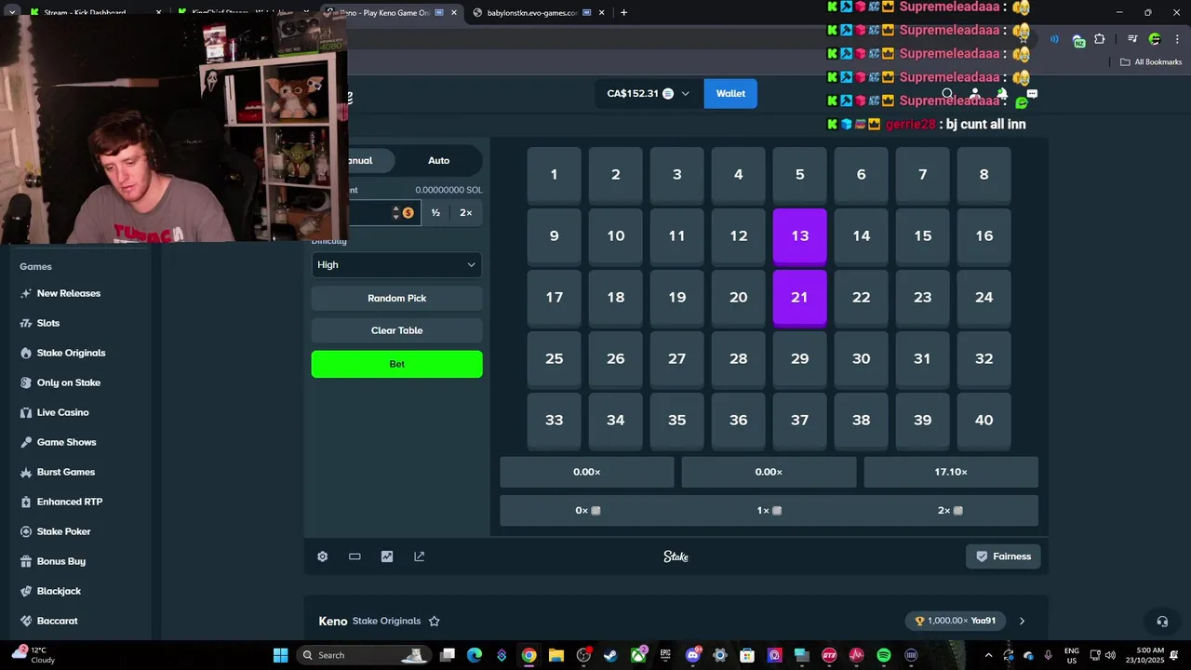Image resolution: width=1191 pixels, height=670 pixels.
Task: Halve the bet with ½ button
Action: 435,213
